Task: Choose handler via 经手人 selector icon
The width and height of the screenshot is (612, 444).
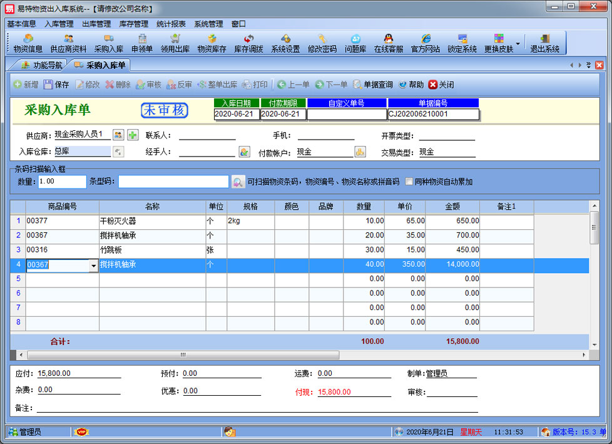Action: [244, 152]
